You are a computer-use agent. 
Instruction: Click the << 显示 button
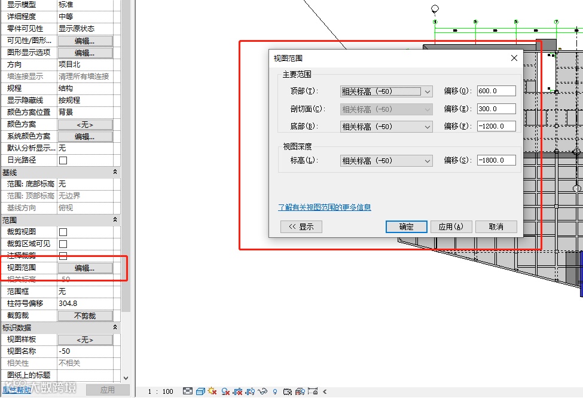(301, 226)
